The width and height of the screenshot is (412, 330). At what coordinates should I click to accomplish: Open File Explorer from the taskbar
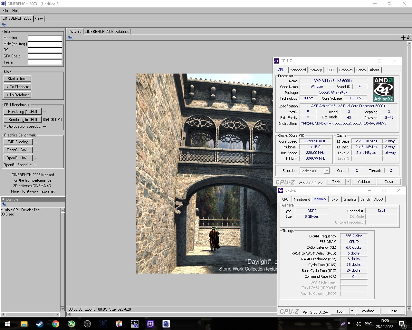tap(24, 324)
